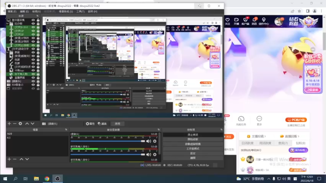Open the 場景群組(S) menu
The height and width of the screenshot is (183, 326).
[x=66, y=12]
